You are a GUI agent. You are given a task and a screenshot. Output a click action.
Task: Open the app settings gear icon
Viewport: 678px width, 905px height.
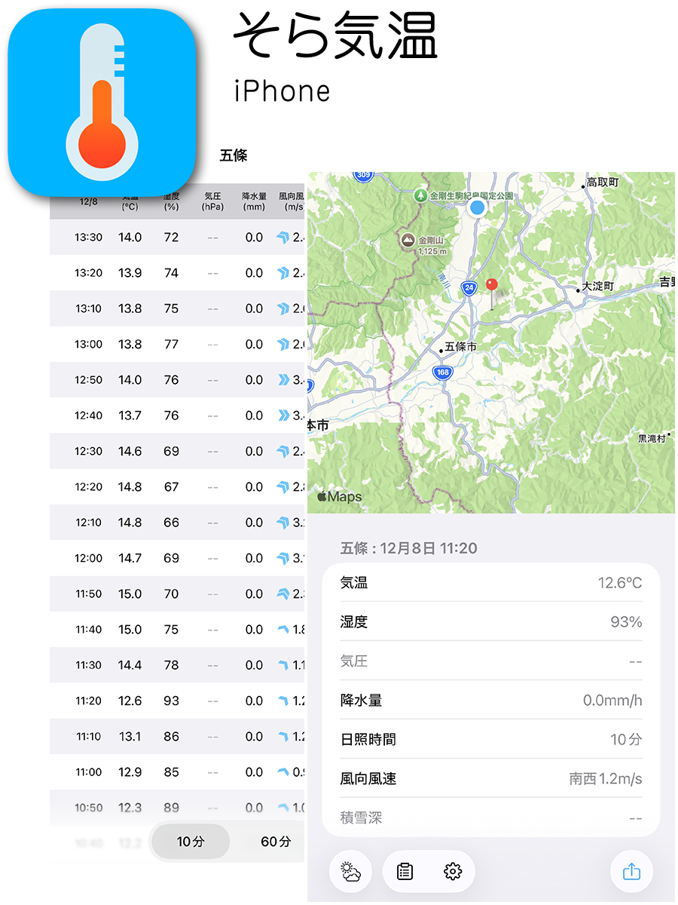[452, 871]
